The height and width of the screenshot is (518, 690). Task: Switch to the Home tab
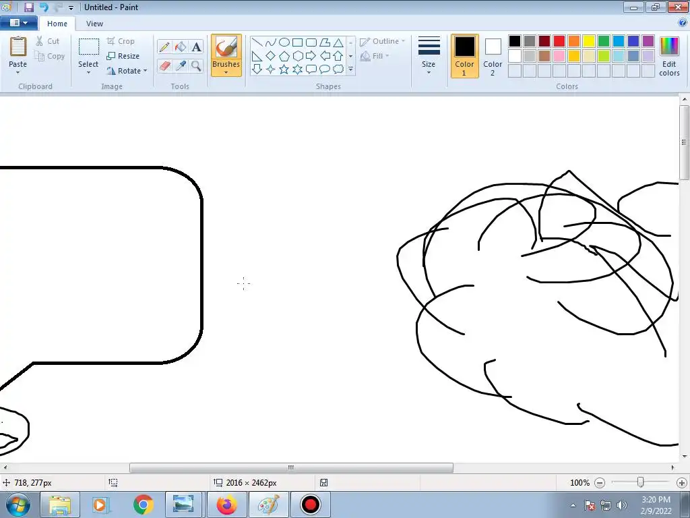[57, 24]
